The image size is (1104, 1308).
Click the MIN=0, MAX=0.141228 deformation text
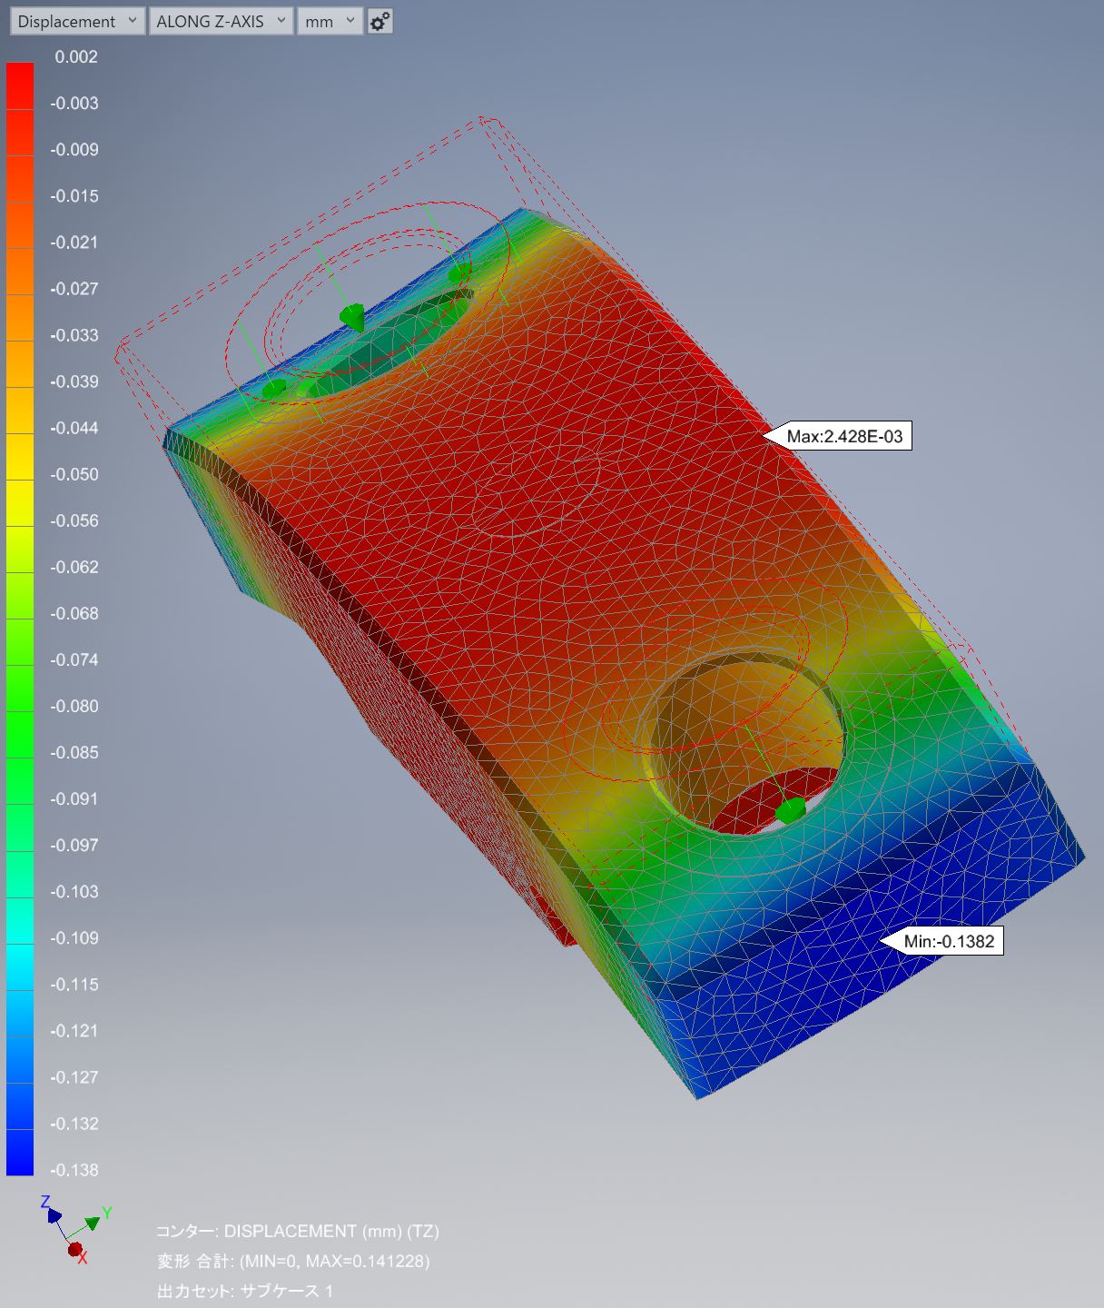293,1261
